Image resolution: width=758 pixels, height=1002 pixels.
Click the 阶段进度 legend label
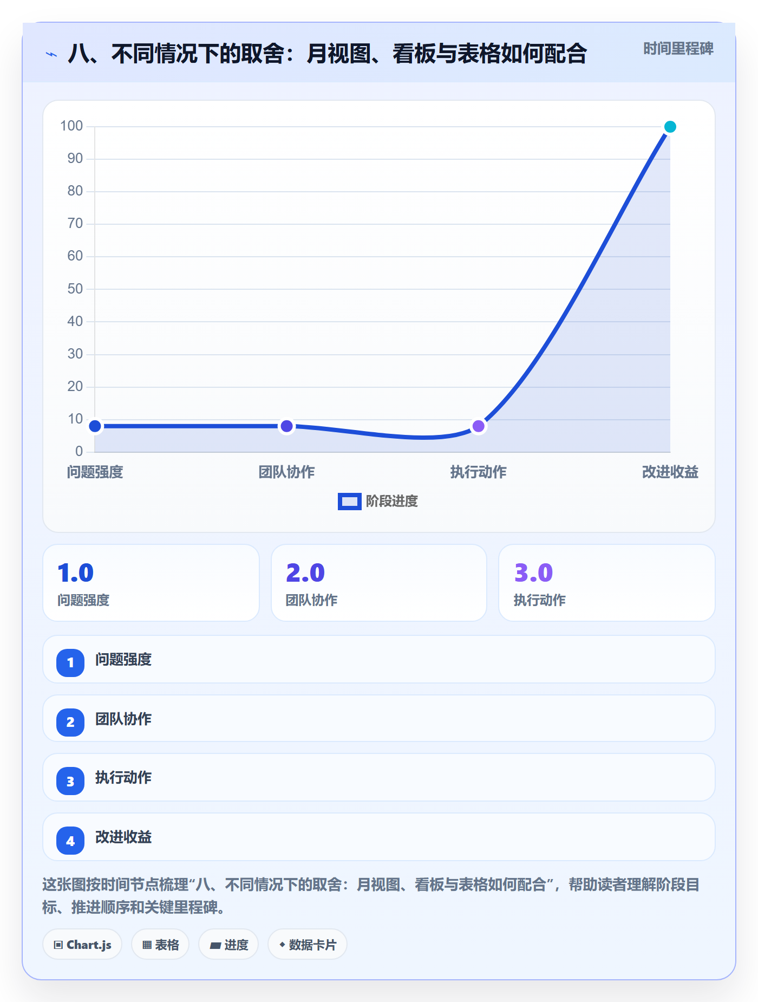click(x=392, y=502)
